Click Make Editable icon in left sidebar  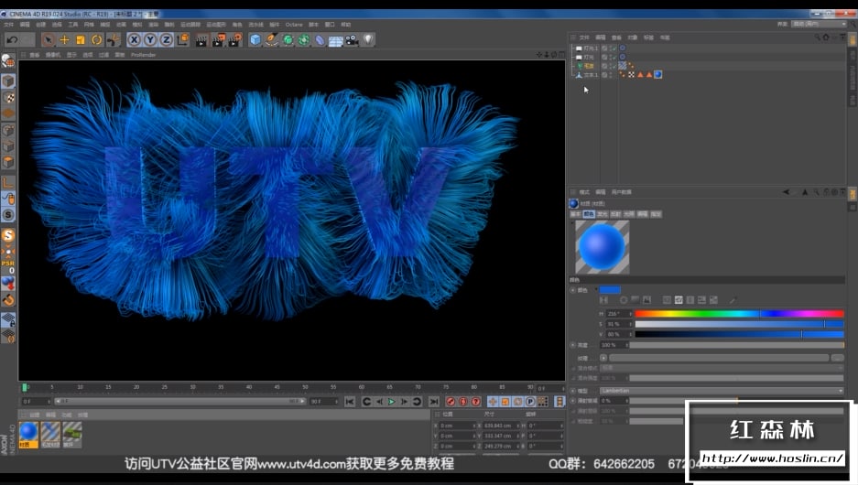tap(8, 62)
